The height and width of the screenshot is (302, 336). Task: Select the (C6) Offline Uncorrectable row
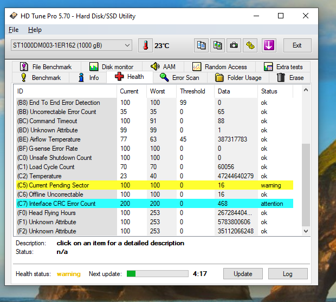pos(154,194)
